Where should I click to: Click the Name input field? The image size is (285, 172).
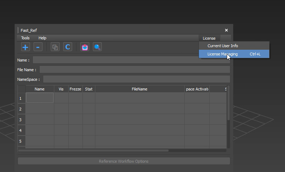coord(114,60)
